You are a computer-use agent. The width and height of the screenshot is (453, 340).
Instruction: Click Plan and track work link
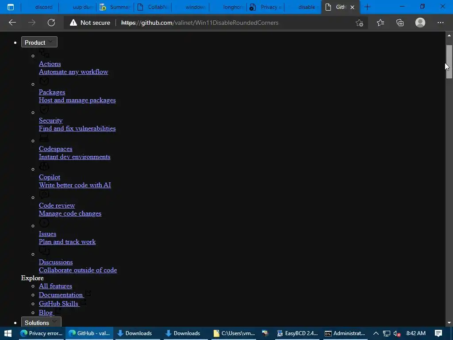click(x=67, y=242)
